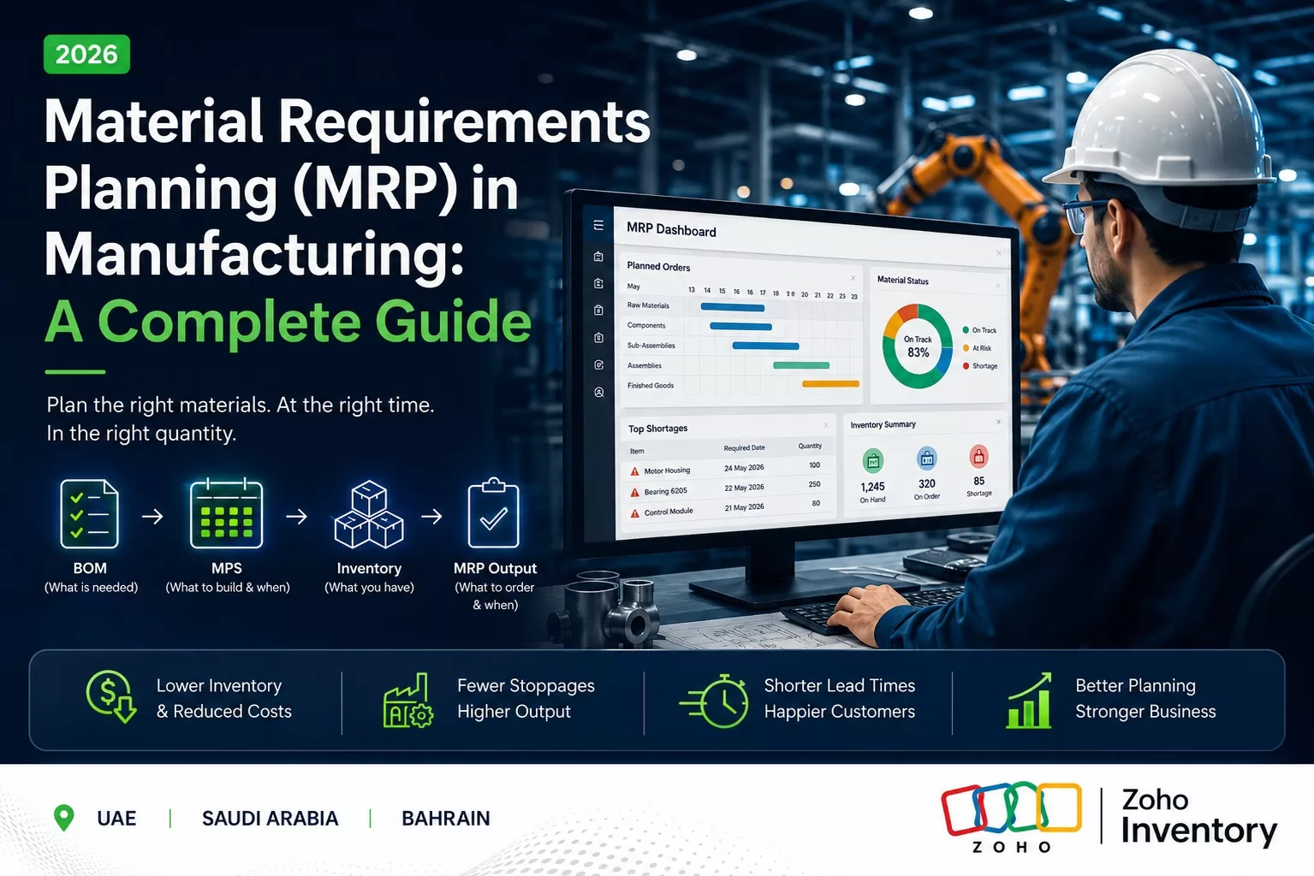1314x876 pixels.
Task: Click the Better Planning growth chart icon
Action: 1029,700
